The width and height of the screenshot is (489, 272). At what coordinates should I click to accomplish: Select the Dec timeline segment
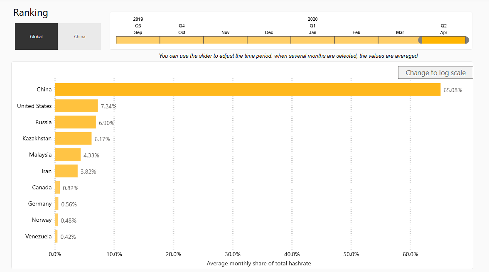point(269,40)
